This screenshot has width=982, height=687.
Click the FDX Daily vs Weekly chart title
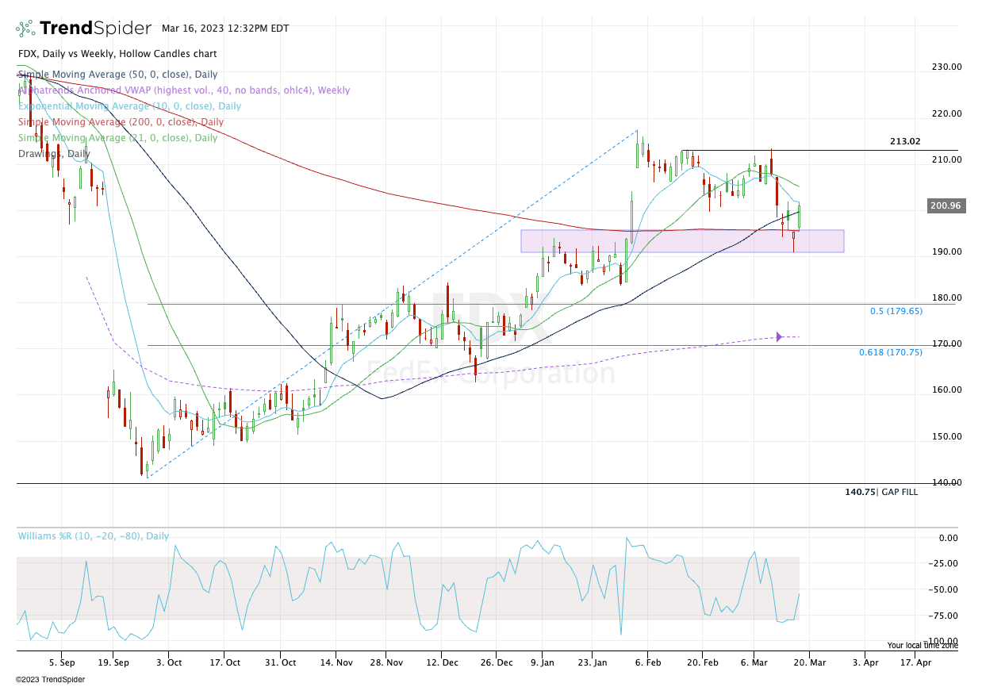pos(117,54)
